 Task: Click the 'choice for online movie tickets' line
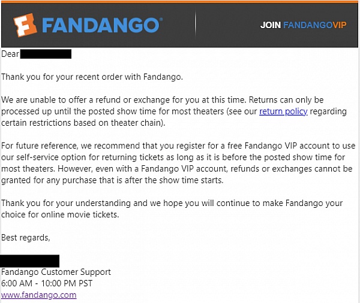[60, 214]
